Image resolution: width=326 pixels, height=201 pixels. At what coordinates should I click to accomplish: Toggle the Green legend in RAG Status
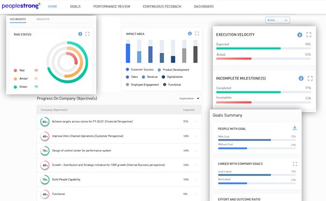point(21,87)
